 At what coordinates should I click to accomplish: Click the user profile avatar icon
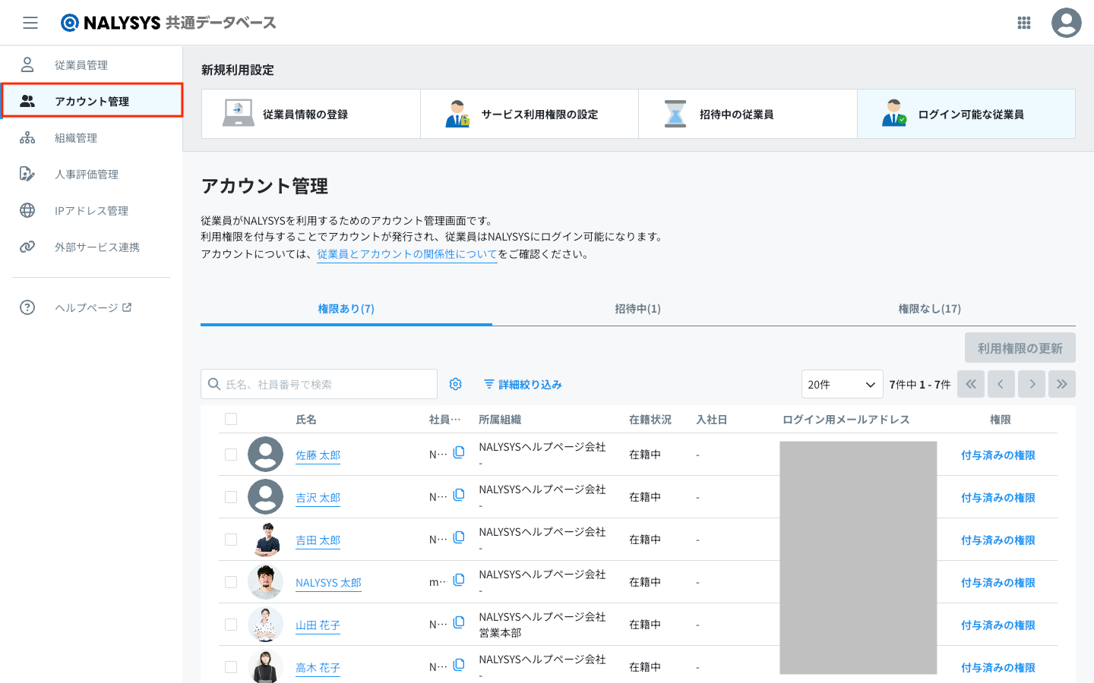[x=1066, y=23]
